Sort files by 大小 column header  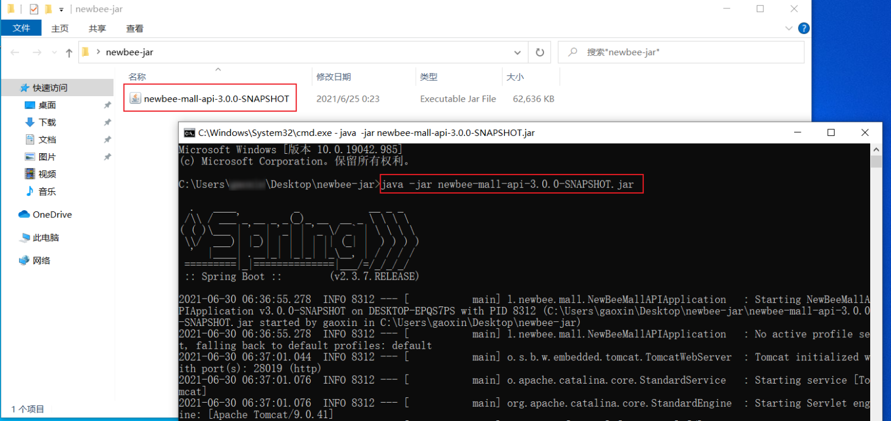[x=514, y=77]
